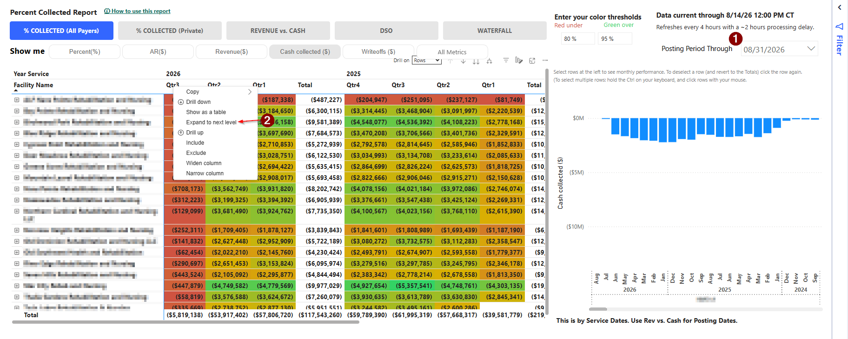Viewport: 848px width, 339px height.
Task: Switch to the WATERFALL tab
Action: coord(495,31)
